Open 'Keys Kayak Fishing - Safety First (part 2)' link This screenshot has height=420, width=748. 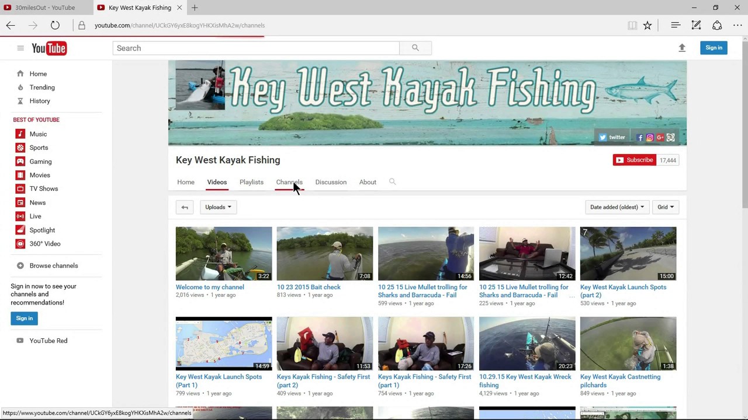coord(323,381)
